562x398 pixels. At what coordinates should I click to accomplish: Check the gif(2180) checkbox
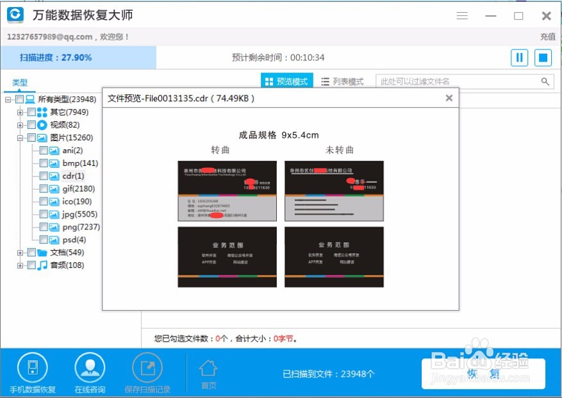[x=44, y=189]
